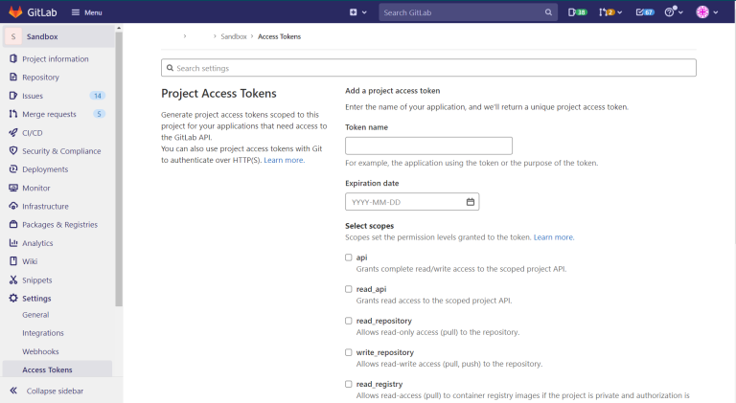Click the Token name input field
Screen dimensions: 736x403
coord(428,146)
